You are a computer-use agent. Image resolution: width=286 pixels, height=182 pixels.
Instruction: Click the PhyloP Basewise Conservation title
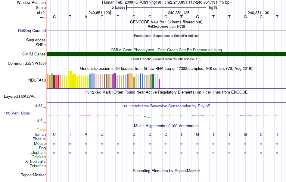166,106
